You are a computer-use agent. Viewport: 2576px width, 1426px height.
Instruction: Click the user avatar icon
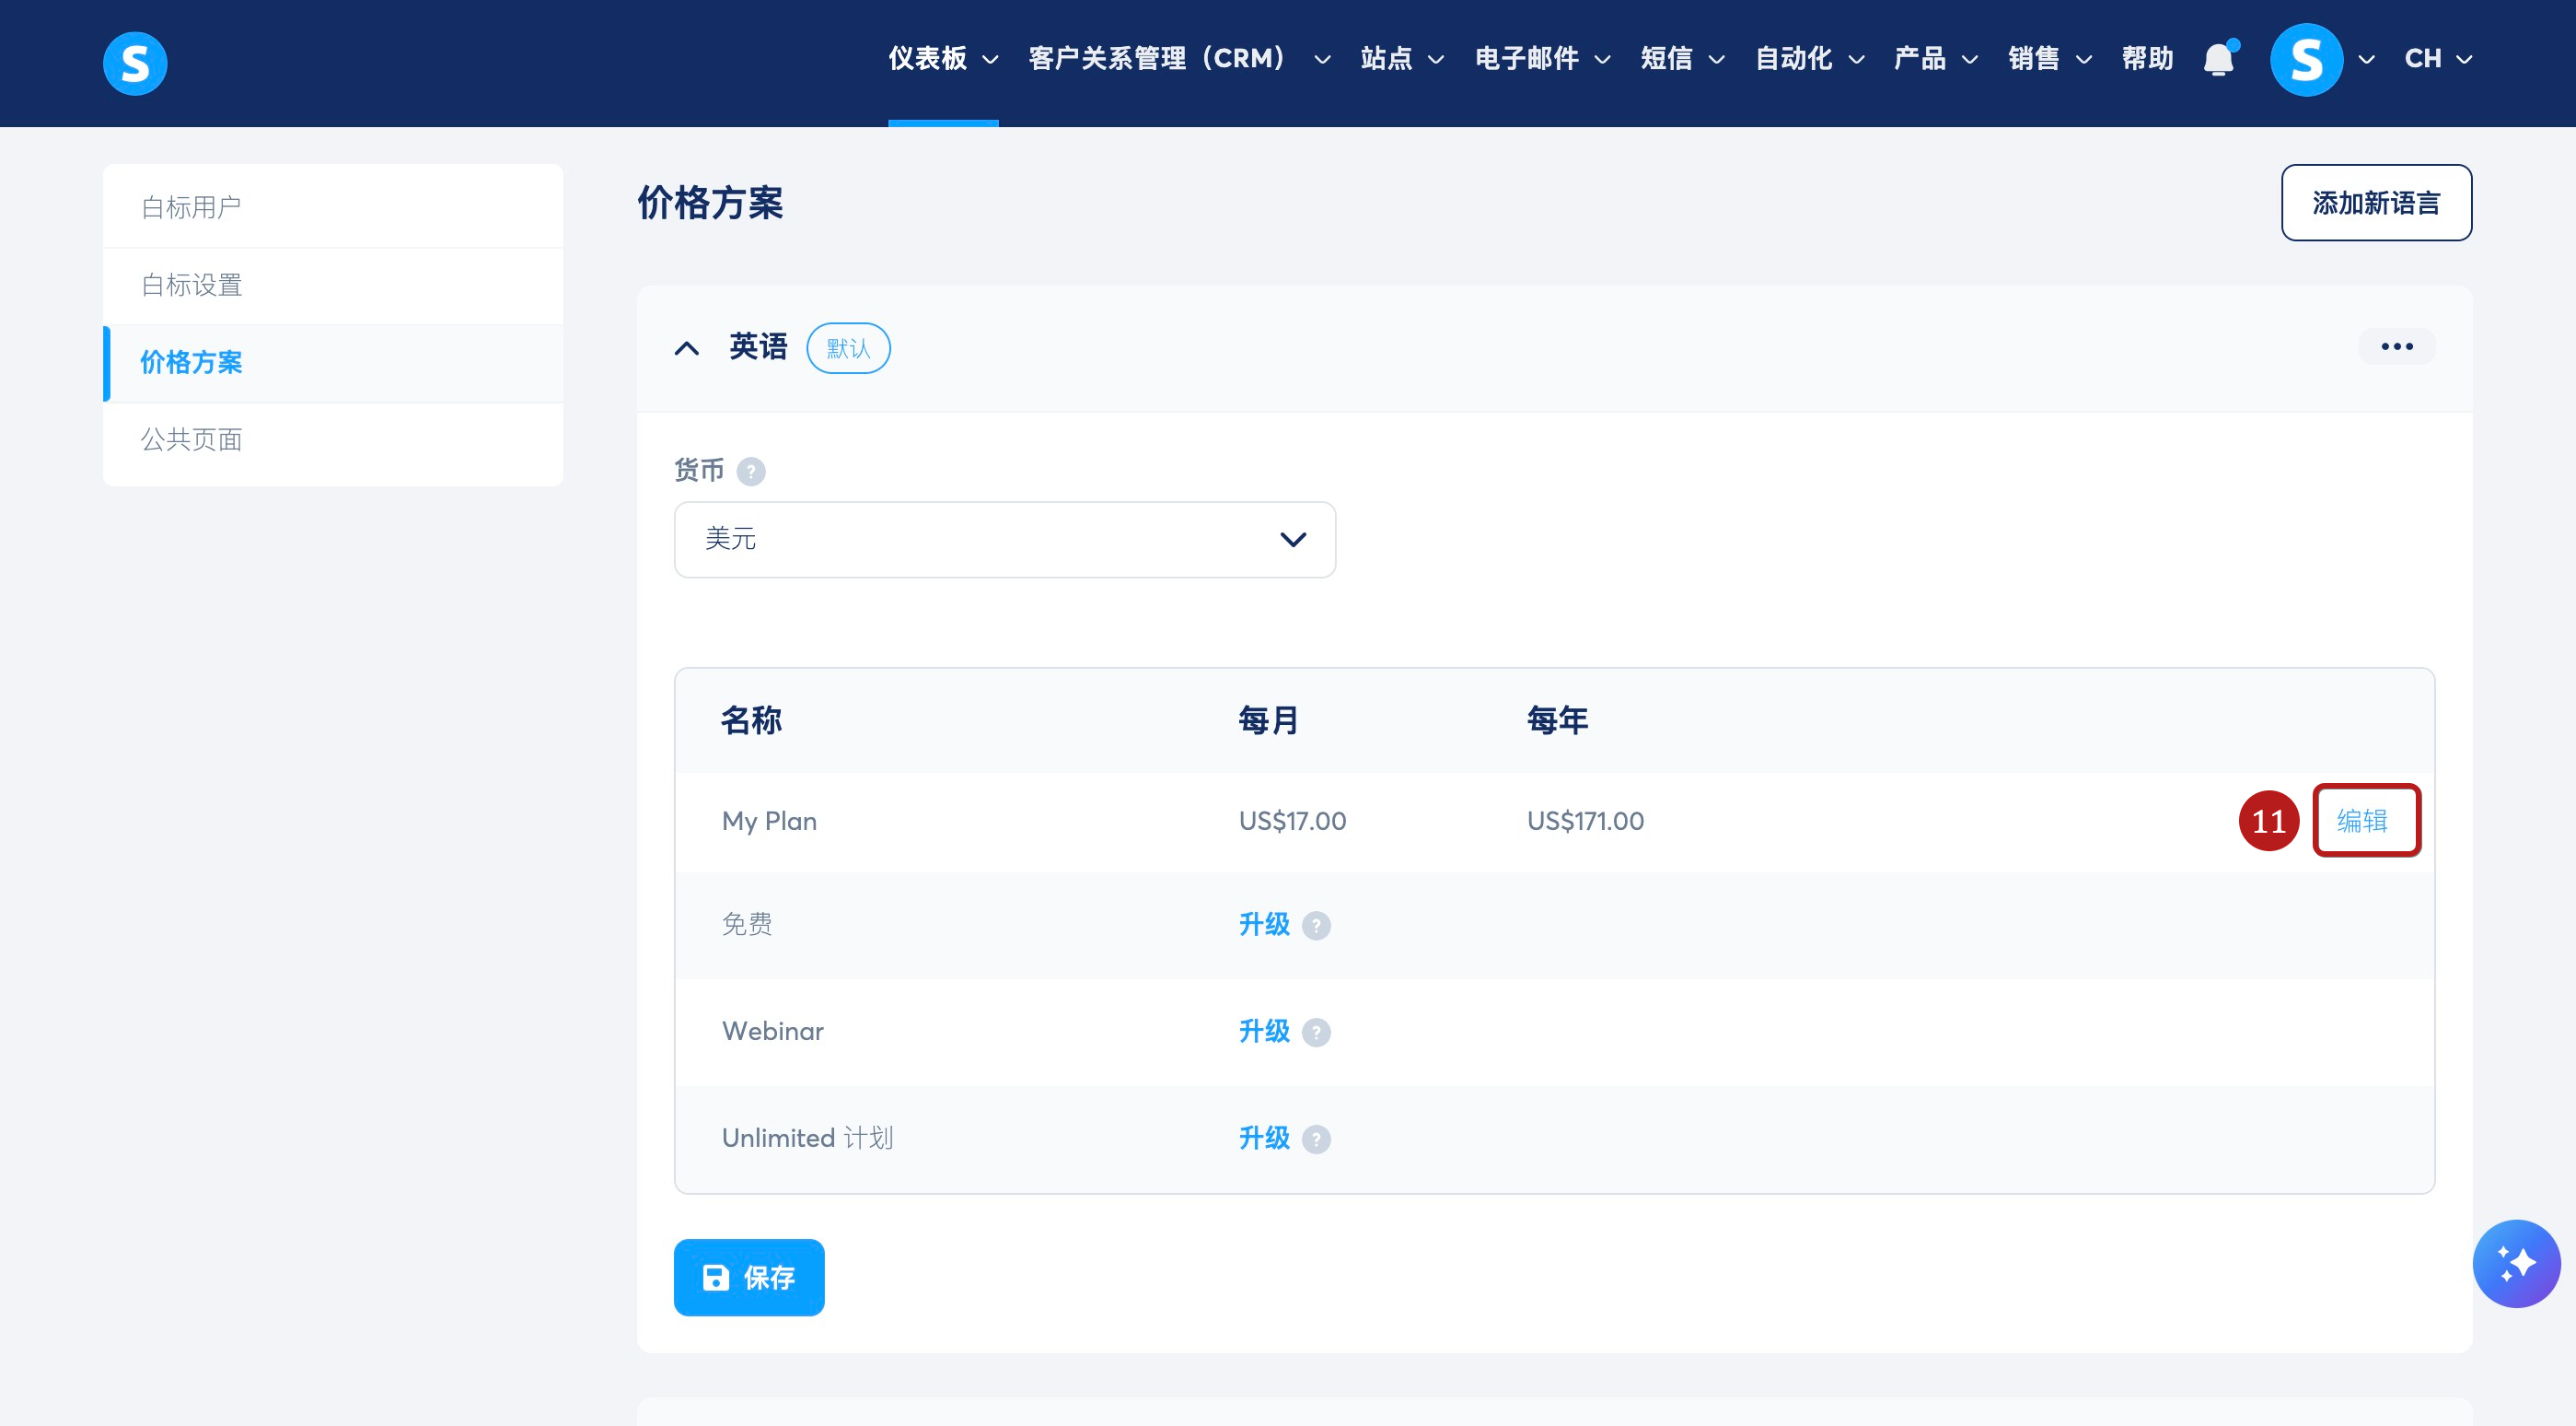[x=2305, y=59]
